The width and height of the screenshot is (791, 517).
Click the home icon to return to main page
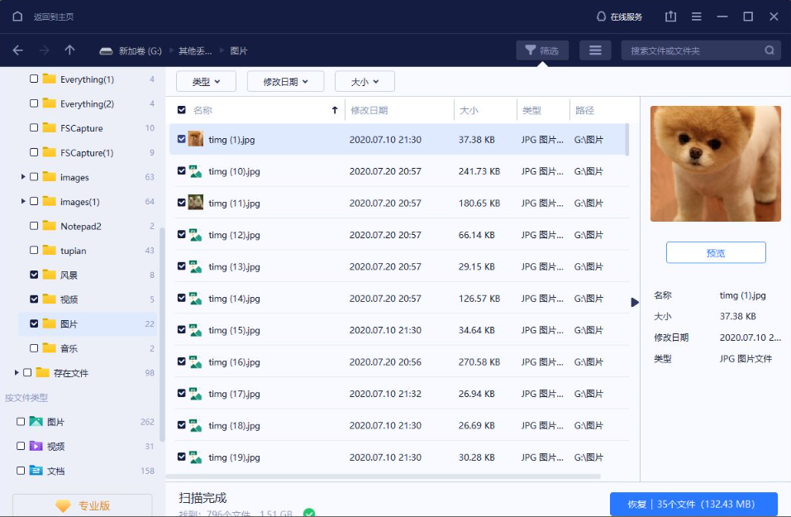click(18, 17)
